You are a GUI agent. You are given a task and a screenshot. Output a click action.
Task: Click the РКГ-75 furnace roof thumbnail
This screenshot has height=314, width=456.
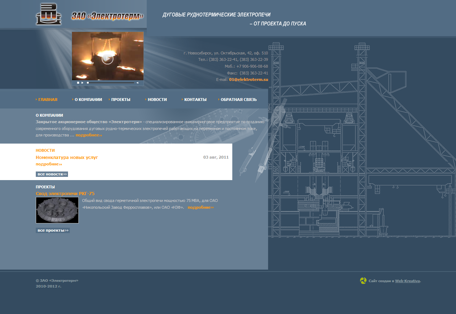coord(57,210)
